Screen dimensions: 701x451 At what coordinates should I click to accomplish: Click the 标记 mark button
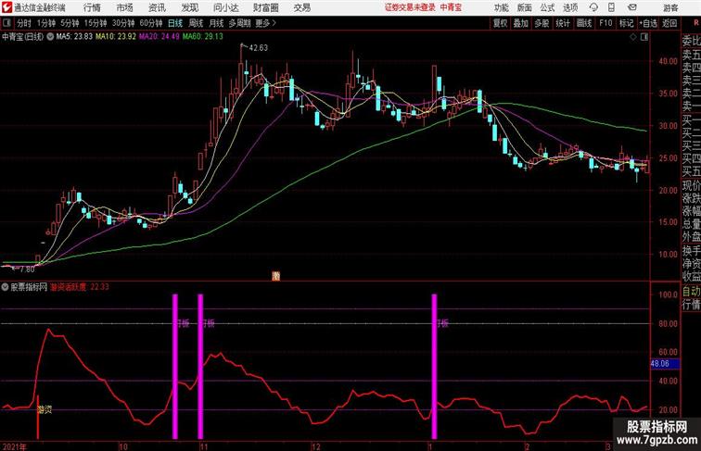[626, 23]
